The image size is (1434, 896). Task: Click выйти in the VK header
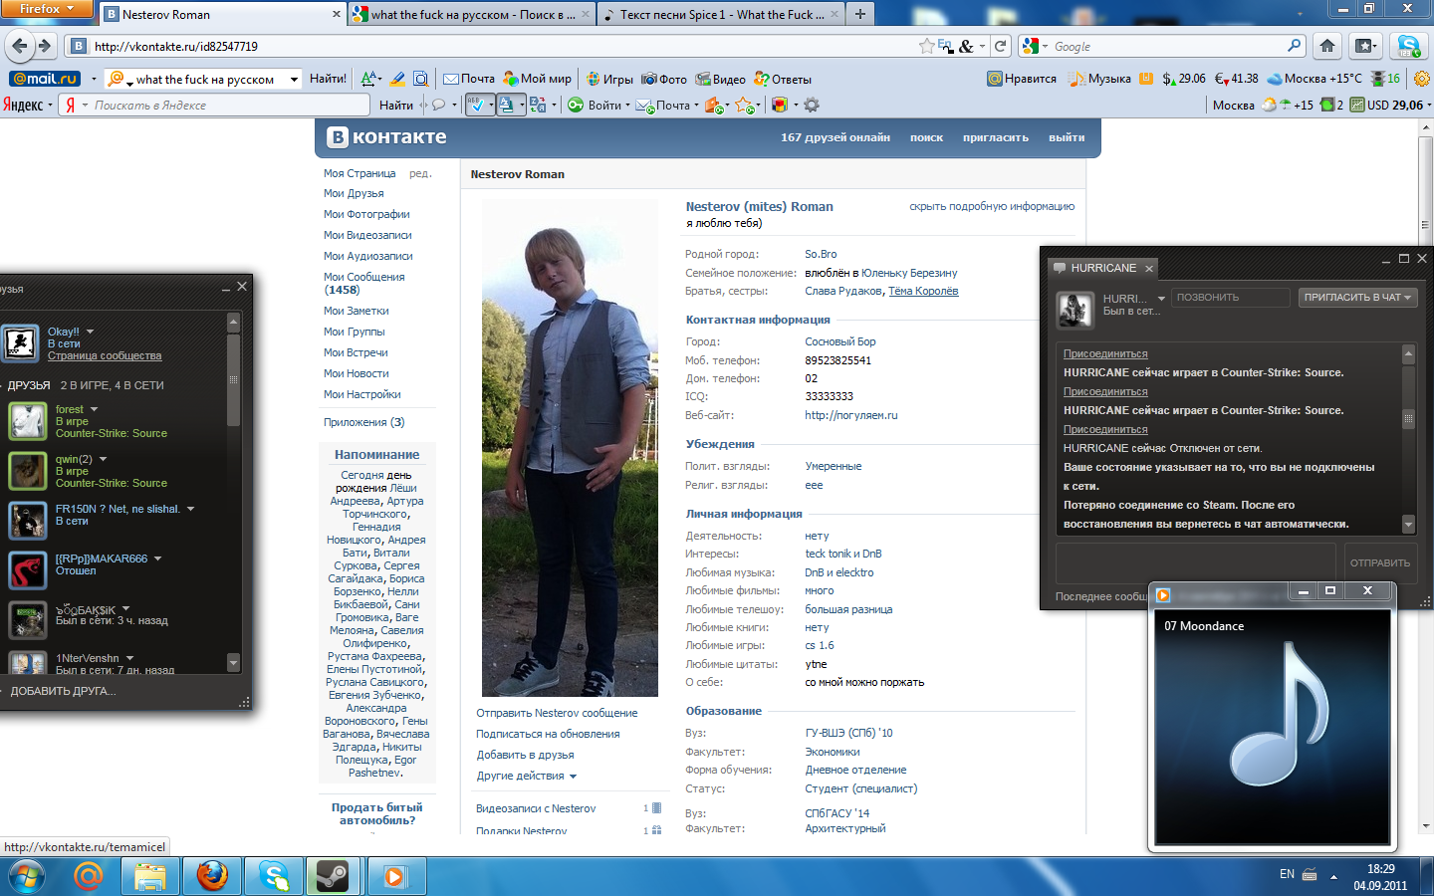(x=1067, y=137)
